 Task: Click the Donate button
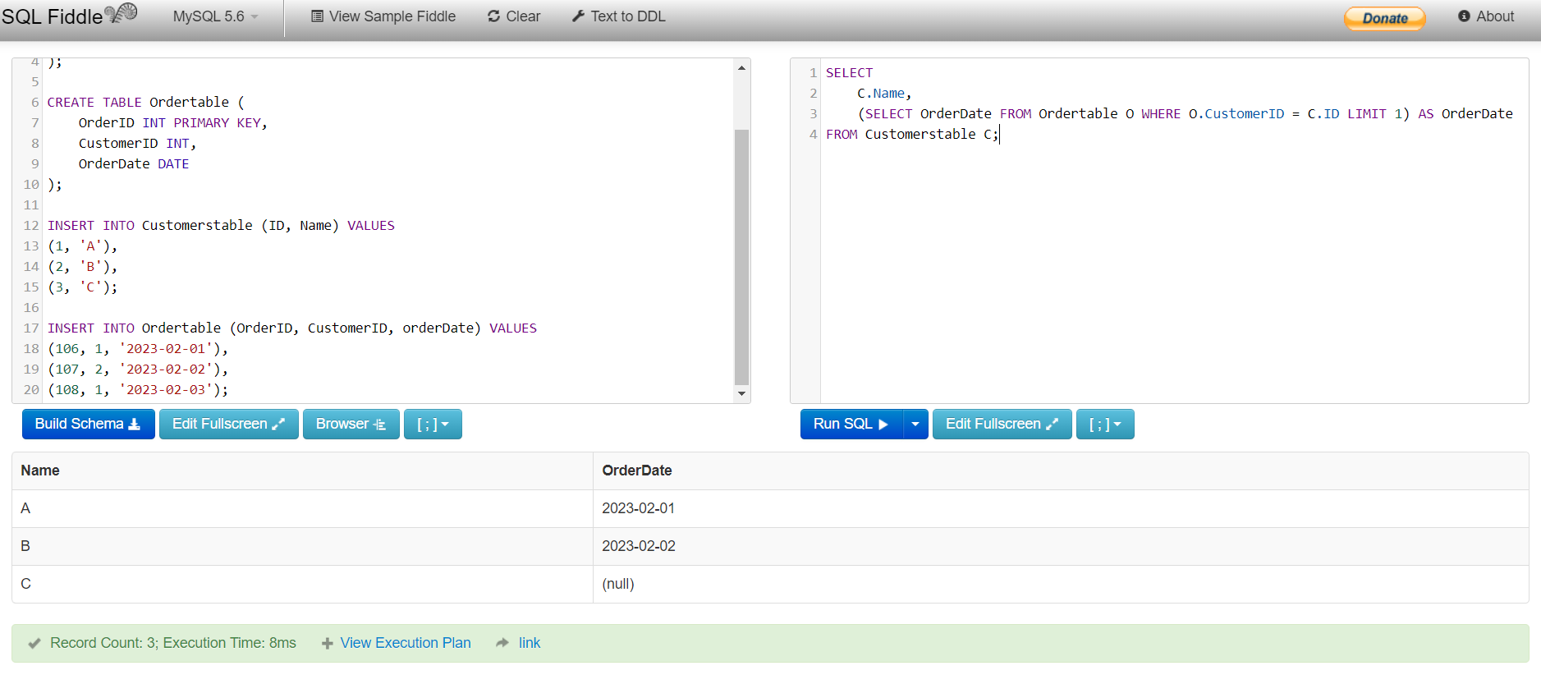click(1384, 18)
